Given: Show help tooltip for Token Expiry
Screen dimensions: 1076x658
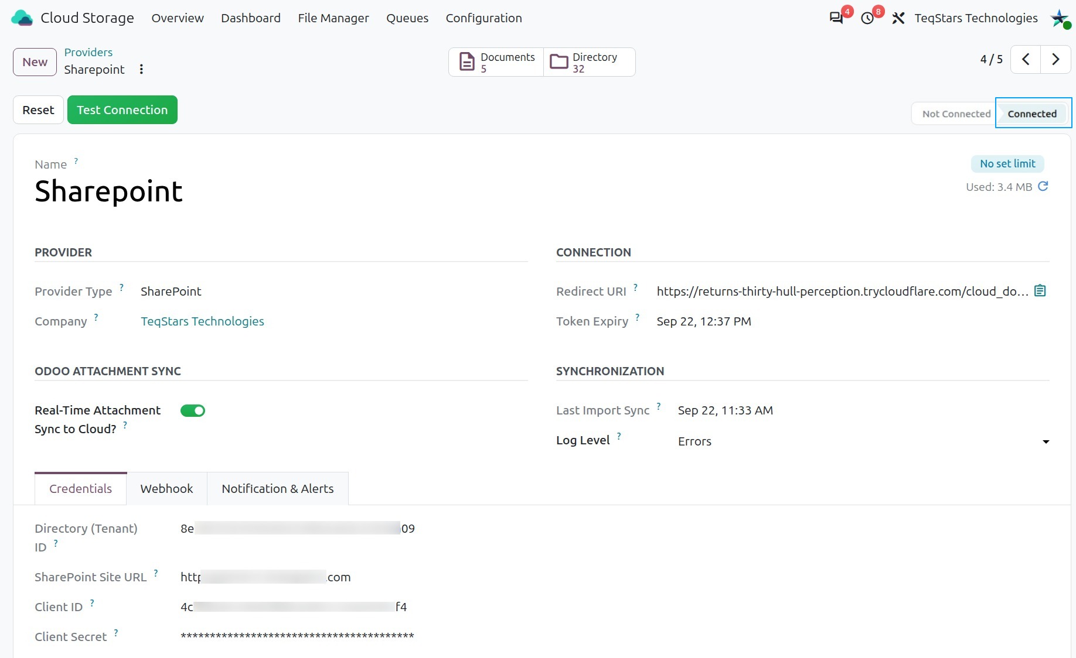Looking at the screenshot, I should pos(637,317).
